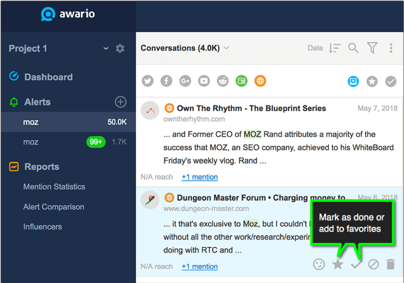Show only starred favorites filter

click(x=372, y=82)
